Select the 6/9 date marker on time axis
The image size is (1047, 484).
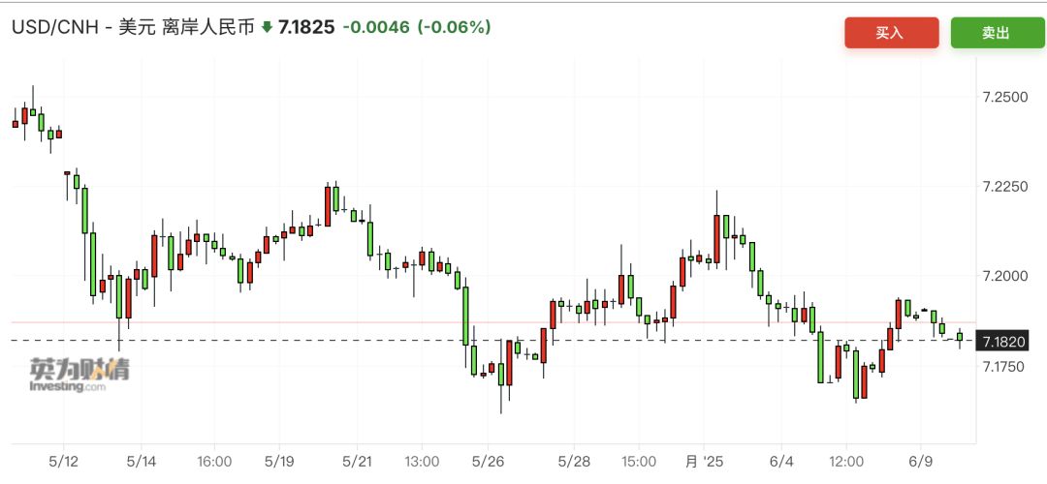pyautogui.click(x=920, y=462)
